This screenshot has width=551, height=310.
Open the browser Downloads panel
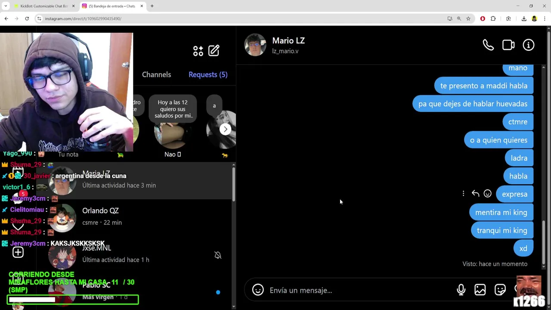(524, 19)
